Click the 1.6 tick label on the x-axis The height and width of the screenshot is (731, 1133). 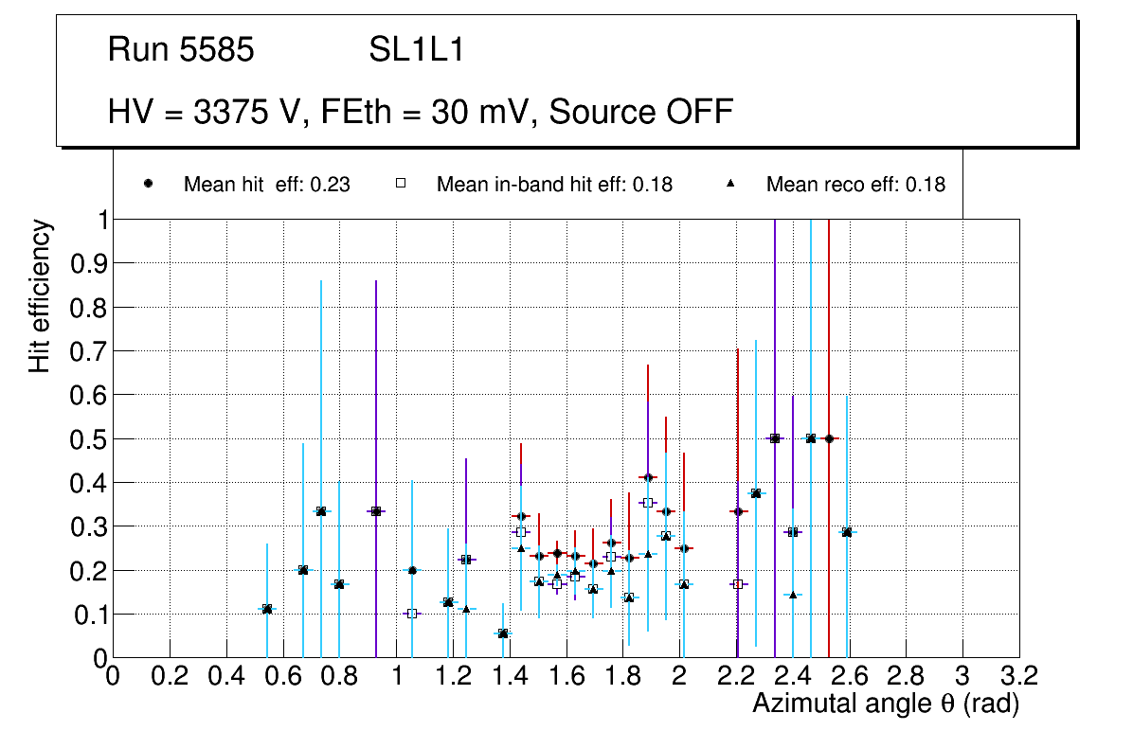point(566,676)
